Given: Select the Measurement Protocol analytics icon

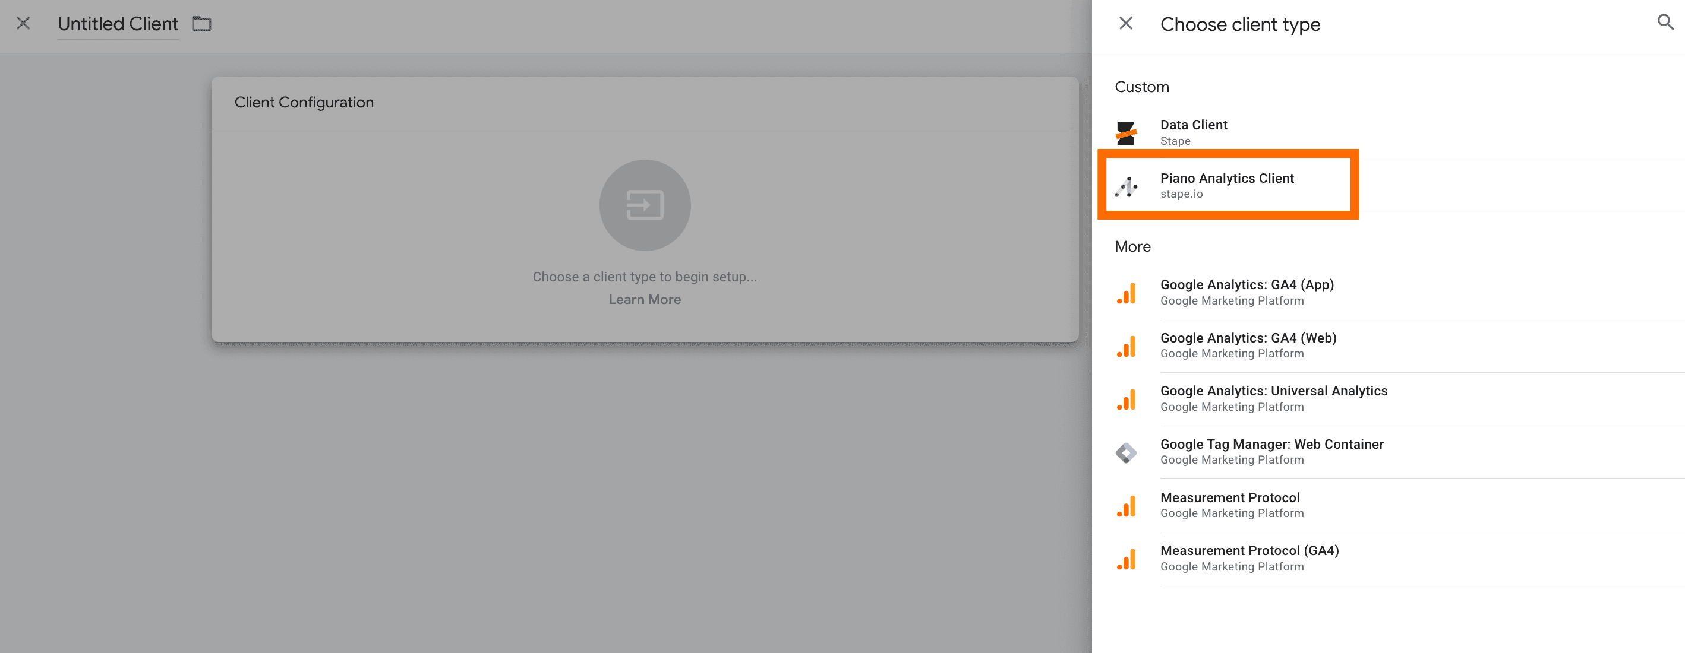Looking at the screenshot, I should (1127, 505).
